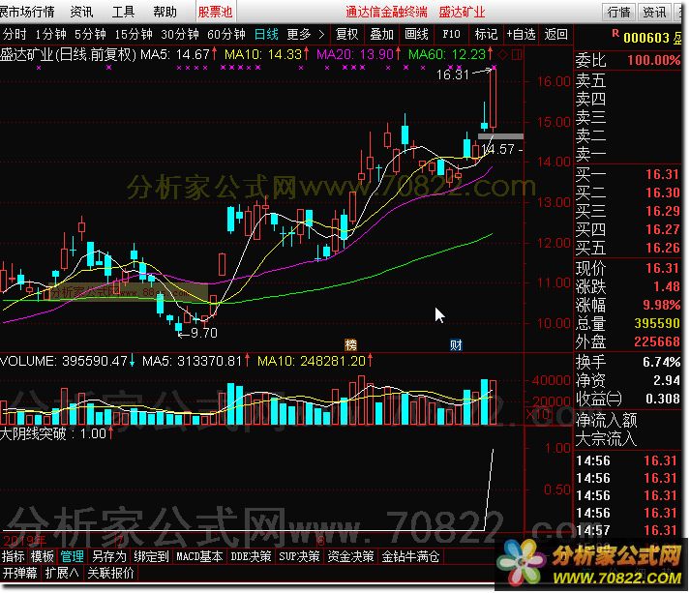Select the 1分钟 period

coord(50,34)
